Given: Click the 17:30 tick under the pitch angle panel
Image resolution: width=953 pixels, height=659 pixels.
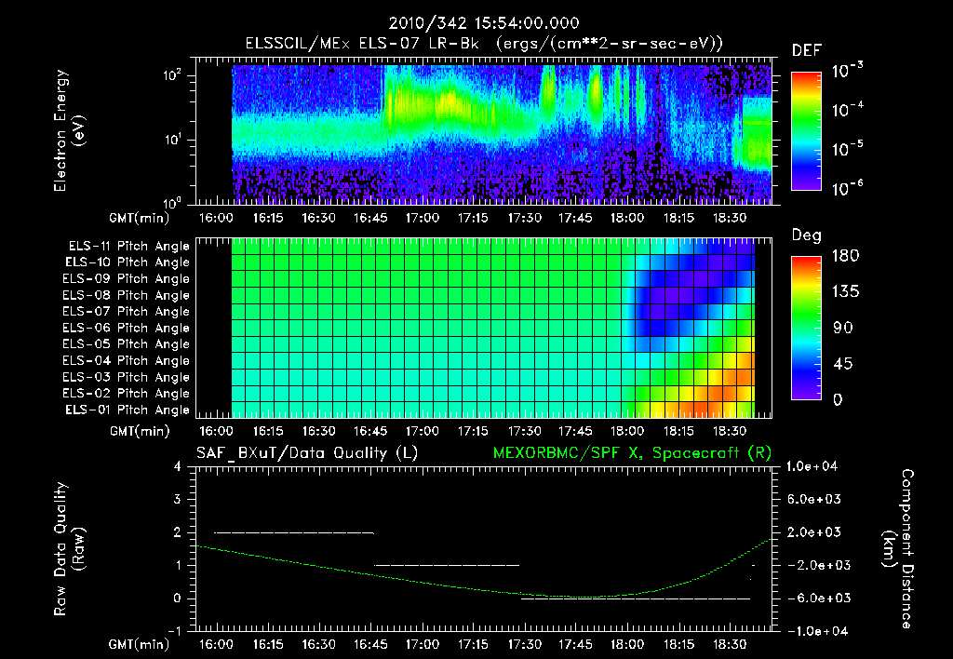Looking at the screenshot, I should pyautogui.click(x=525, y=431).
